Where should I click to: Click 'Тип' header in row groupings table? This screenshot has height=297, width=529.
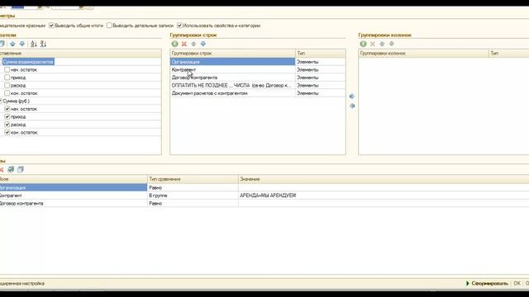[x=320, y=53]
